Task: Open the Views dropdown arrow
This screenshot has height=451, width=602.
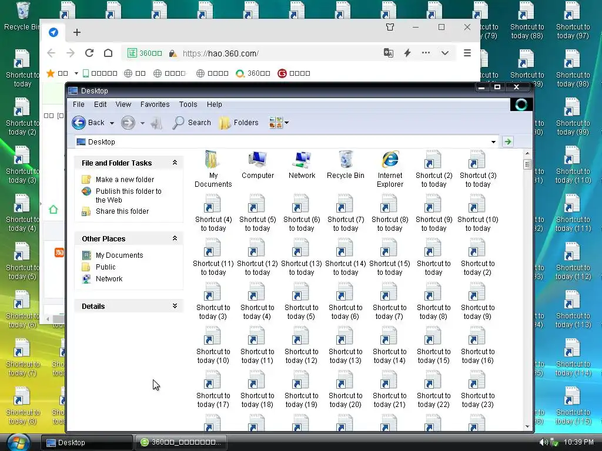Action: pos(286,123)
